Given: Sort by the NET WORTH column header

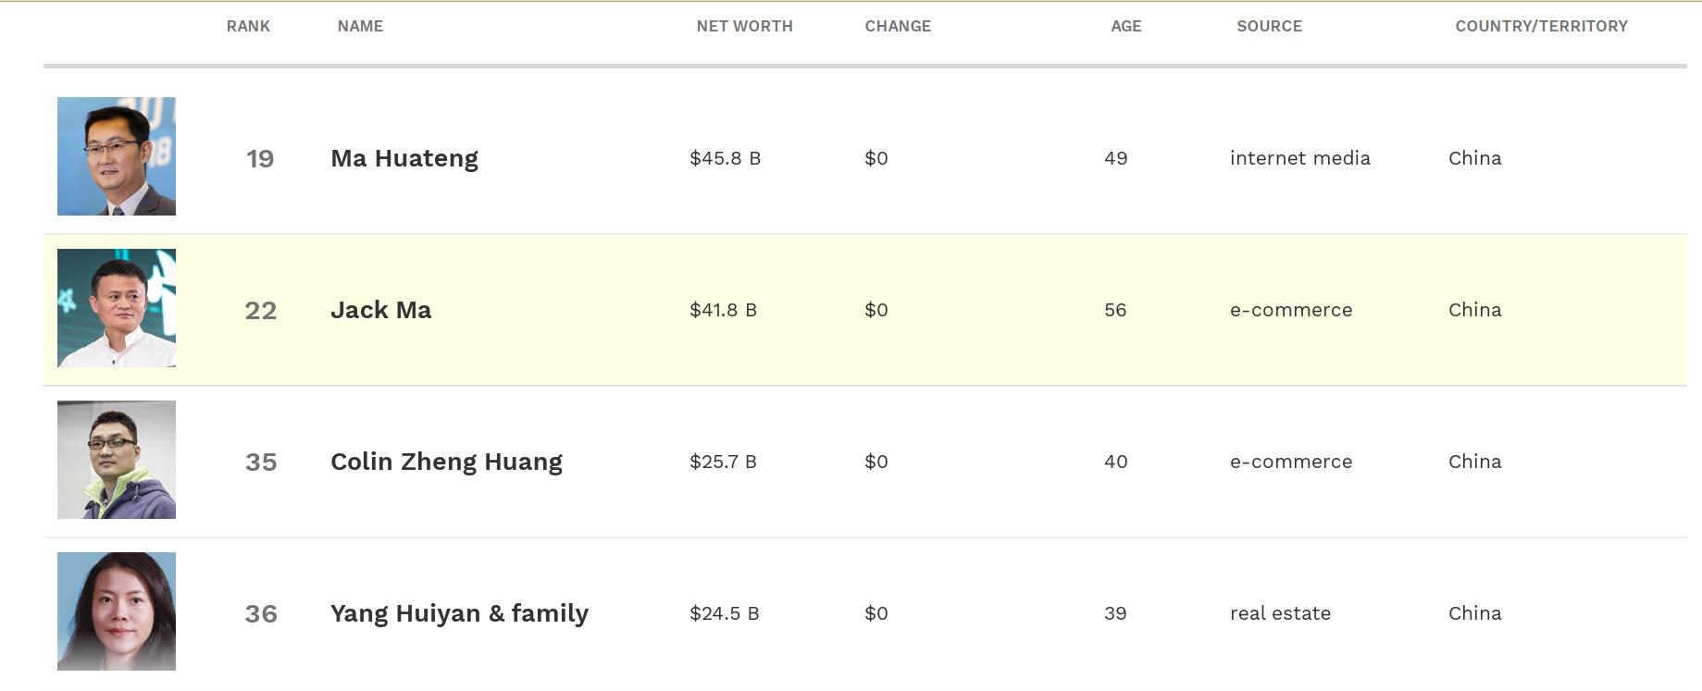Looking at the screenshot, I should pos(744,26).
